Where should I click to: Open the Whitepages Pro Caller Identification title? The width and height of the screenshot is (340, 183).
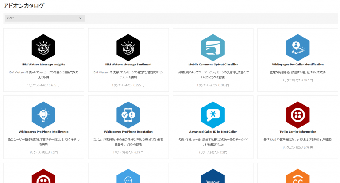[297, 65]
